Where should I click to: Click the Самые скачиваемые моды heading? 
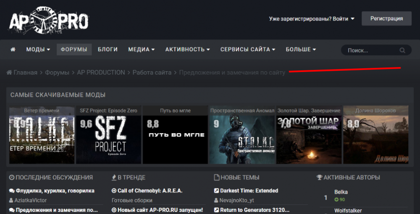pos(58,95)
